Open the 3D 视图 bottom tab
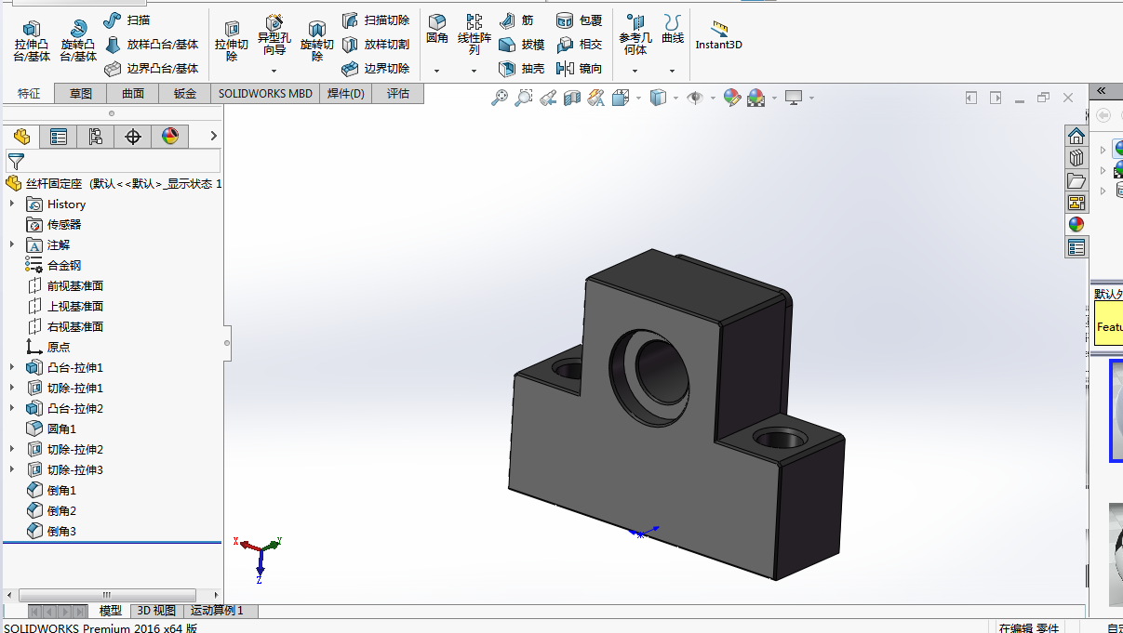This screenshot has height=633, width=1123. click(x=156, y=611)
